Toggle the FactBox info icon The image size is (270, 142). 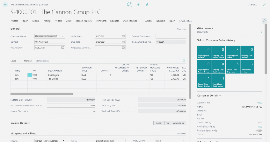[x=264, y=21]
